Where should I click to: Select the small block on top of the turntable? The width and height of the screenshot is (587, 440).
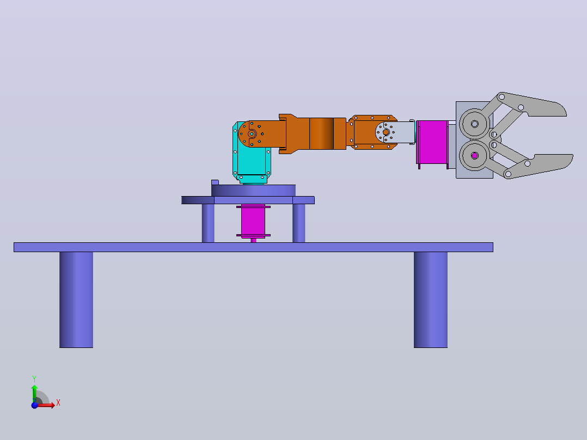pyautogui.click(x=215, y=182)
